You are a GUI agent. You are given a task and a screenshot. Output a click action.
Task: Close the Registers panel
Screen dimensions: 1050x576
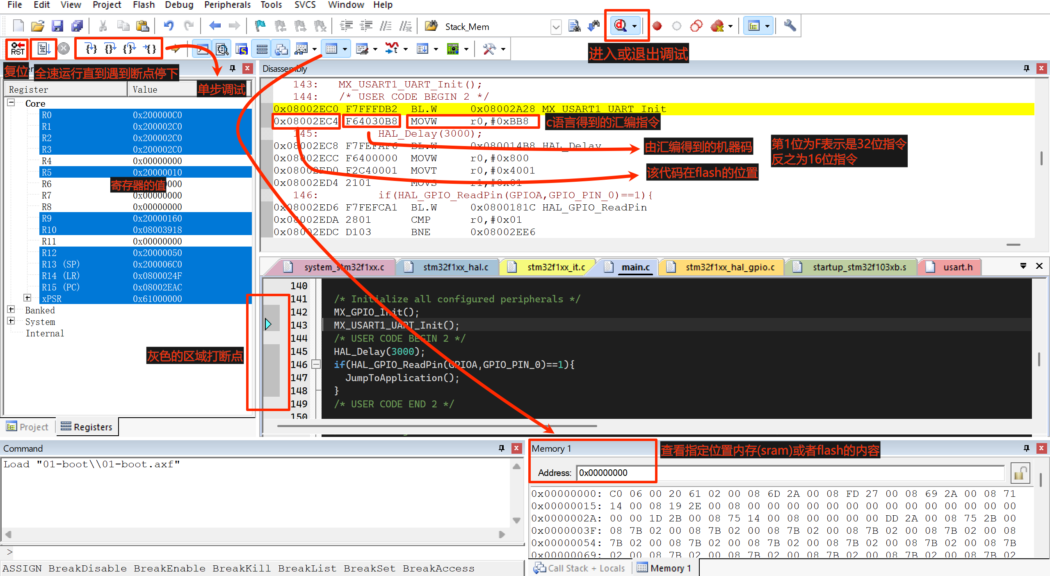[247, 68]
